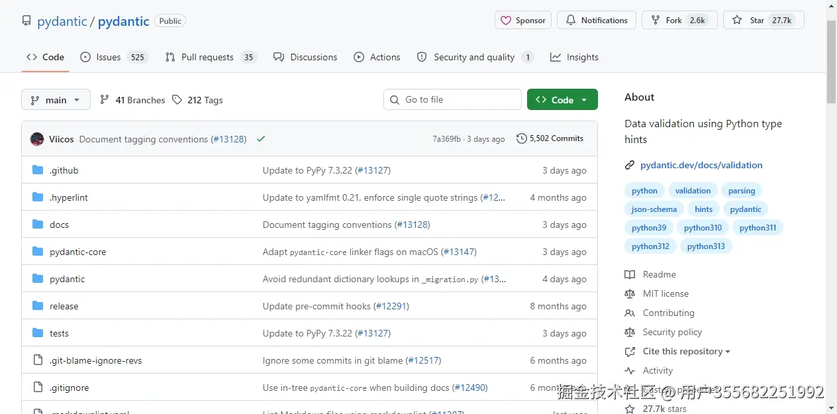837x414 pixels.
Task: Open the .gitignore file name
Action: (x=69, y=388)
